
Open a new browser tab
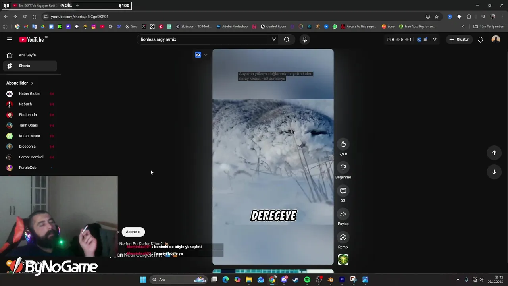point(77,6)
